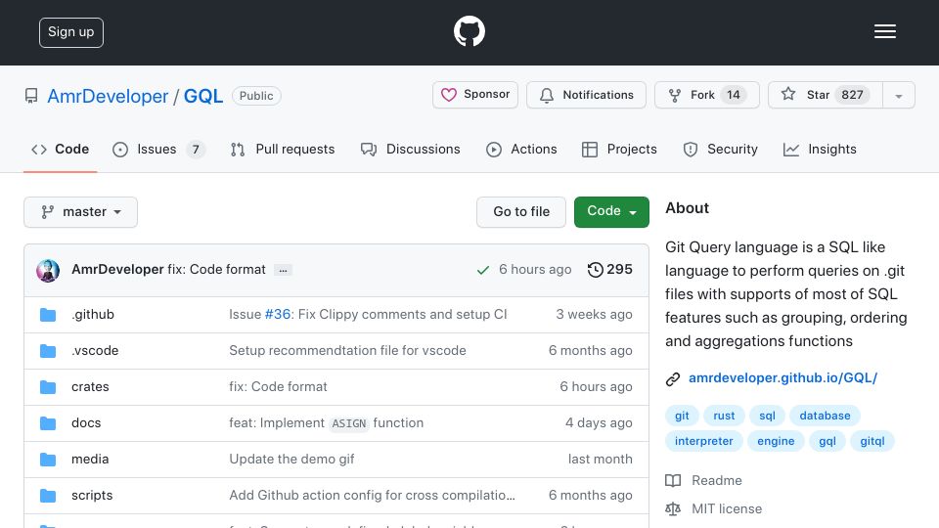Select the interpreter topic tag
The width and height of the screenshot is (939, 528).
[x=703, y=441]
